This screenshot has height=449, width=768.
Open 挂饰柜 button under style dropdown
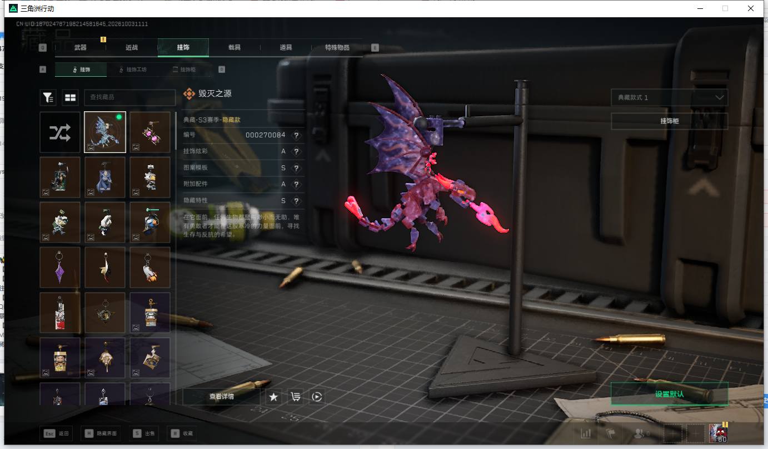669,121
